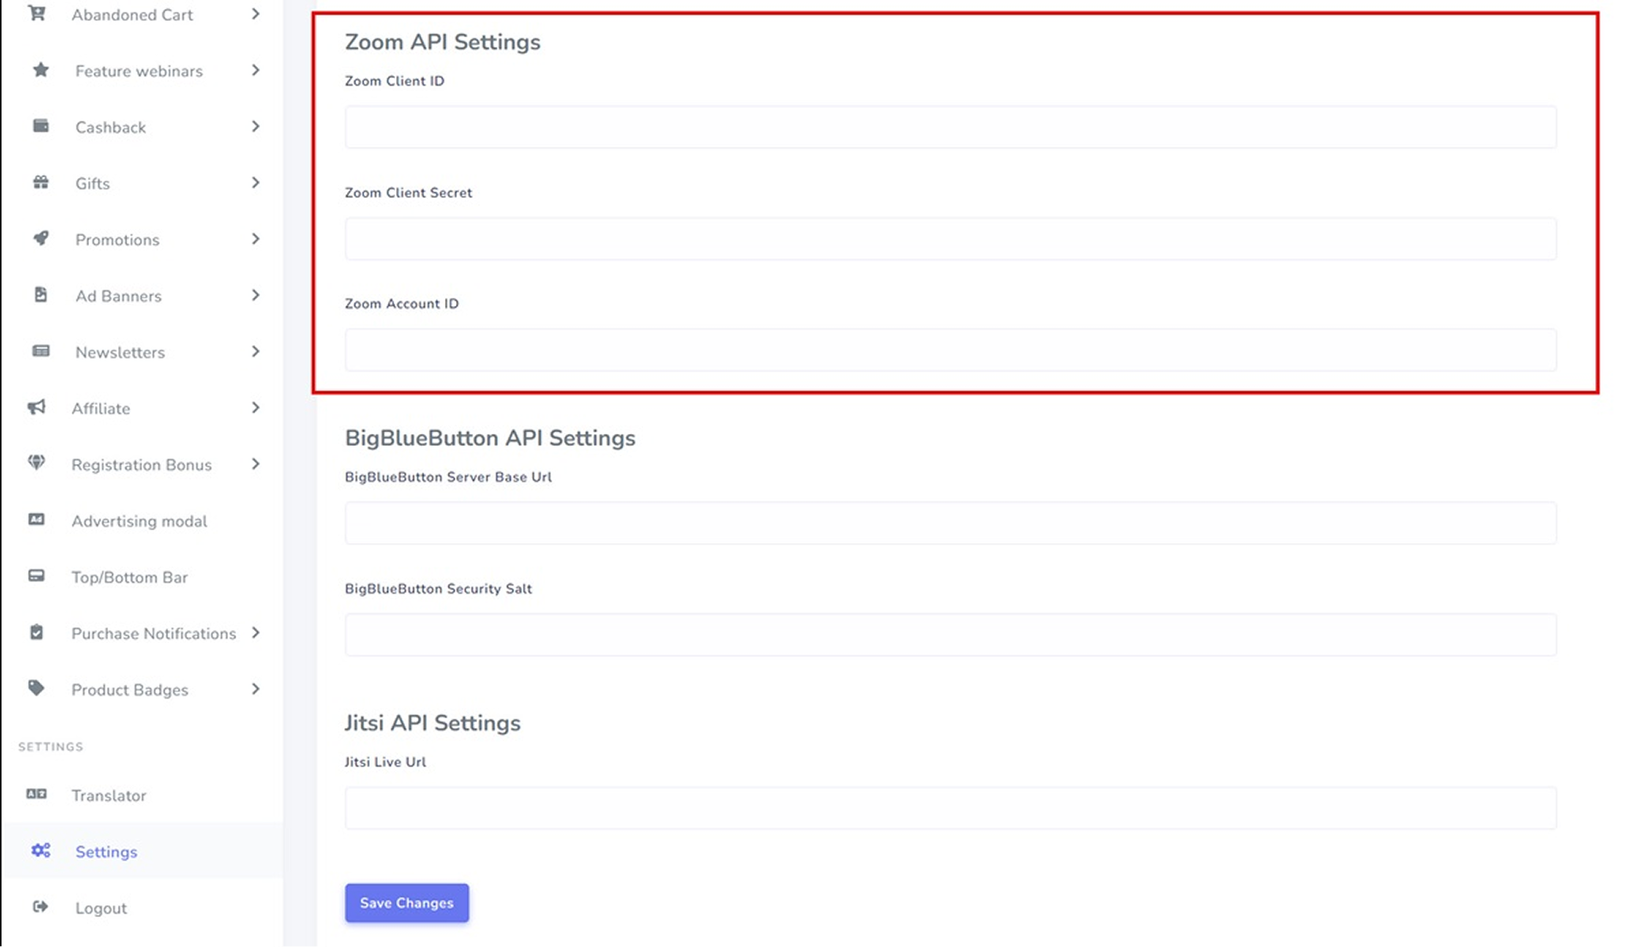Click the Translator language icon
The width and height of the screenshot is (1635, 947).
coord(36,794)
